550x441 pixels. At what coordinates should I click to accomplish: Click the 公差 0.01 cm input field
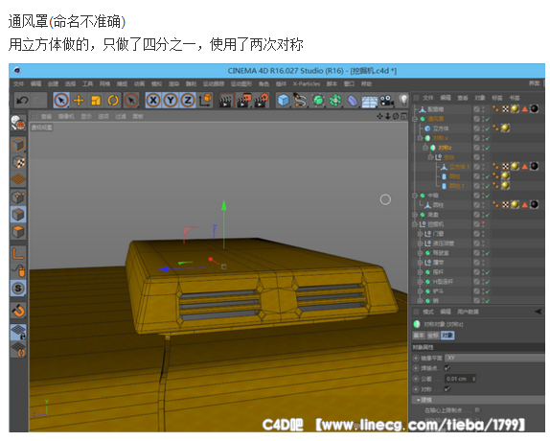tap(460, 379)
